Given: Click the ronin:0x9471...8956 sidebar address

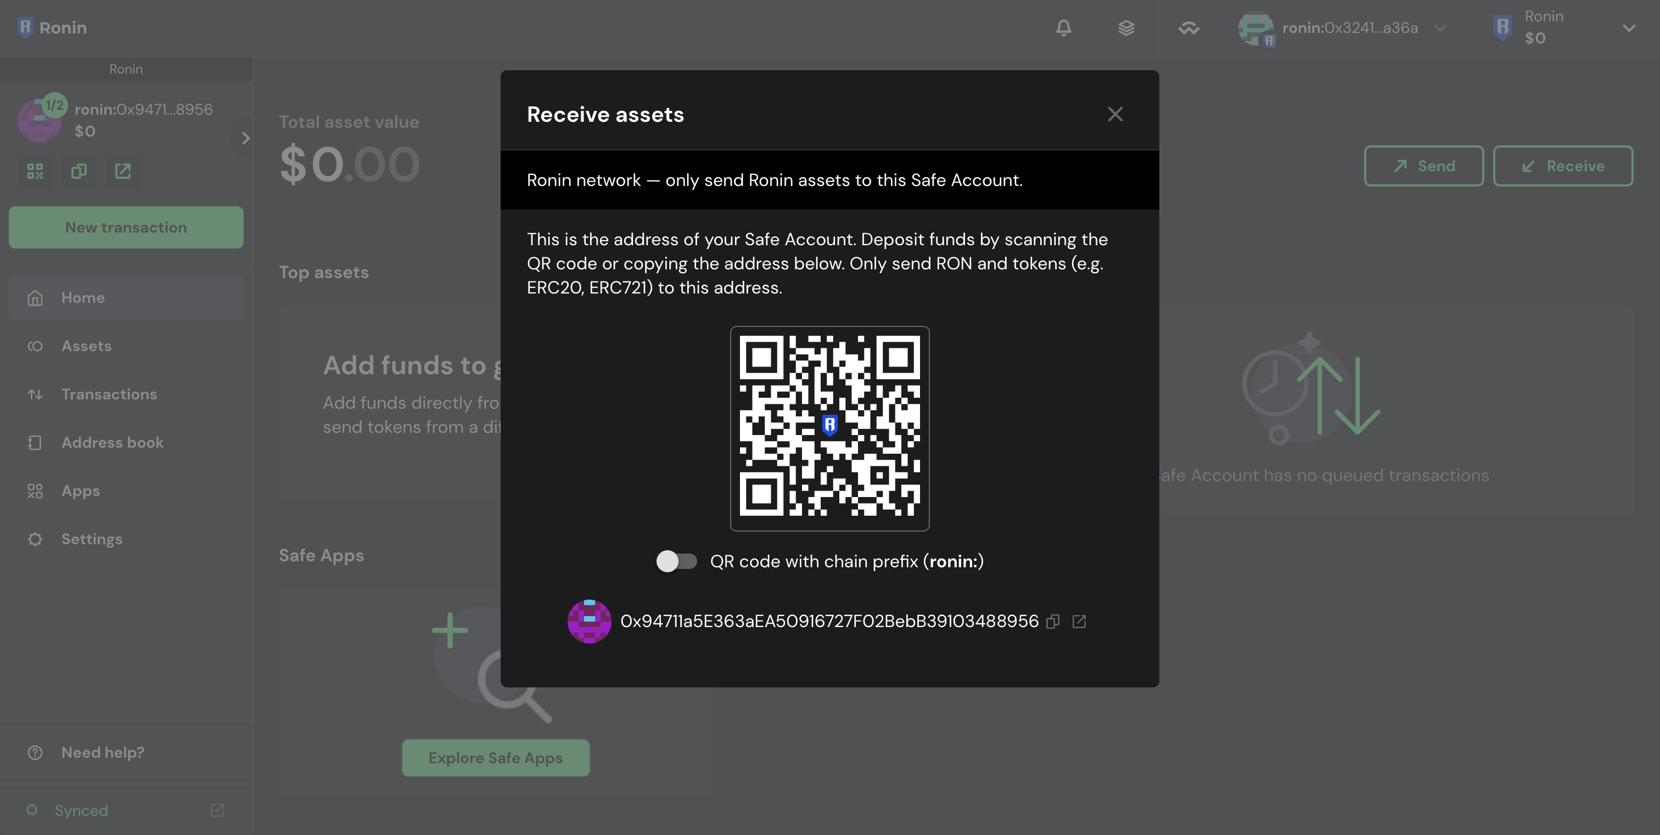Looking at the screenshot, I should coord(144,109).
